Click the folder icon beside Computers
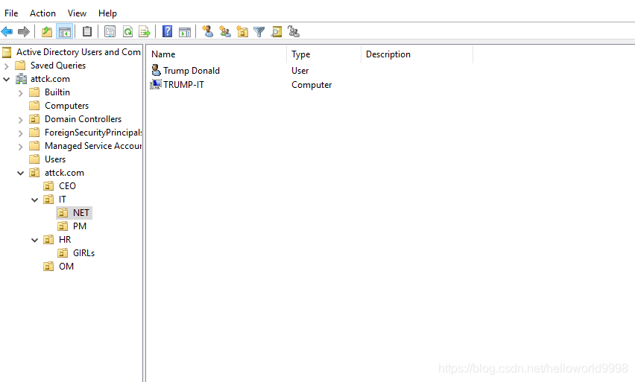Image resolution: width=635 pixels, height=382 pixels. pos(34,106)
